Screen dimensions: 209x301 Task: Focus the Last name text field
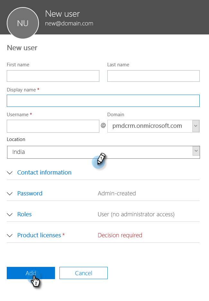point(153,76)
